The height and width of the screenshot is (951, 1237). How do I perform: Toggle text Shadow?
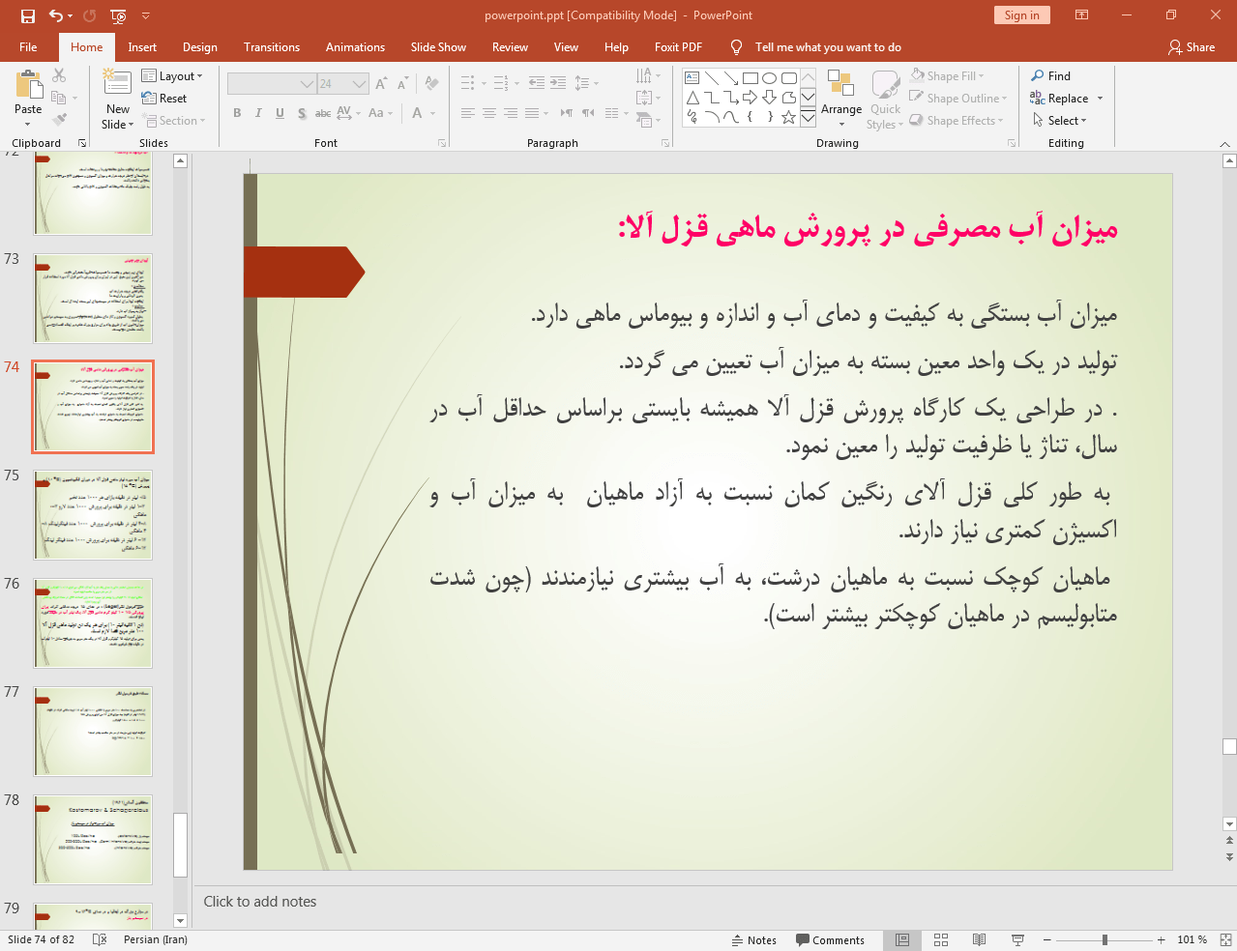point(302,113)
